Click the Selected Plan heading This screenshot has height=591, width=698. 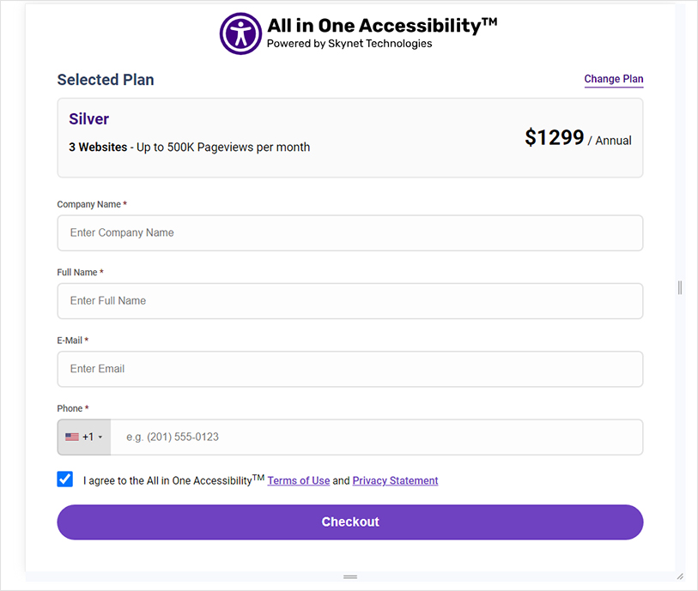(105, 79)
